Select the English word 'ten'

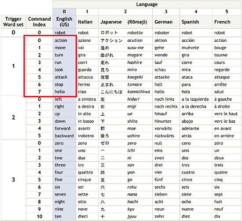coord(58,216)
